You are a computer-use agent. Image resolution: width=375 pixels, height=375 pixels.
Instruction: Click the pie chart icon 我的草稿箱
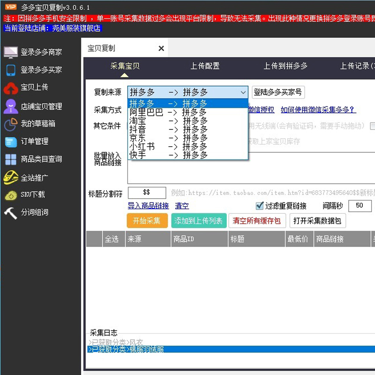click(x=11, y=124)
